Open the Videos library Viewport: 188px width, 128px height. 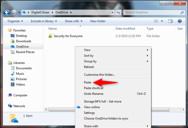(21, 84)
